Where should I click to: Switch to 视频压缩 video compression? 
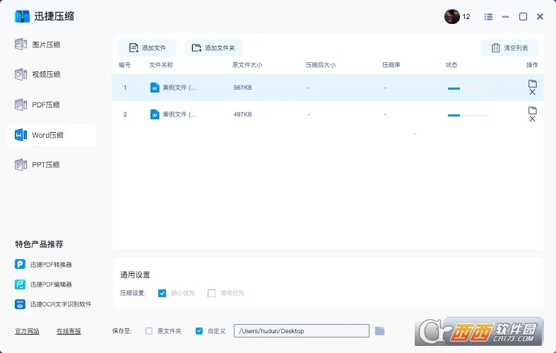[x=47, y=74]
